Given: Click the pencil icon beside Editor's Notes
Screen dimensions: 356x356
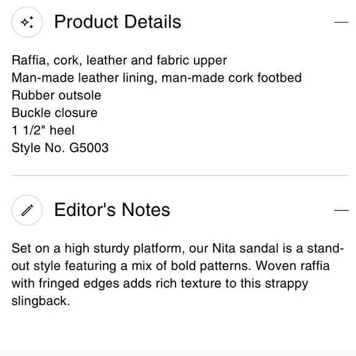Looking at the screenshot, I should 27,210.
